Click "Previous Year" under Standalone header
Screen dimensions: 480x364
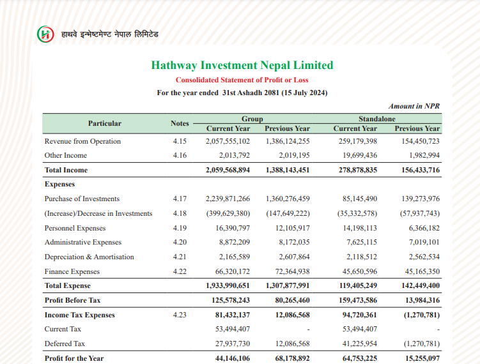(x=417, y=128)
